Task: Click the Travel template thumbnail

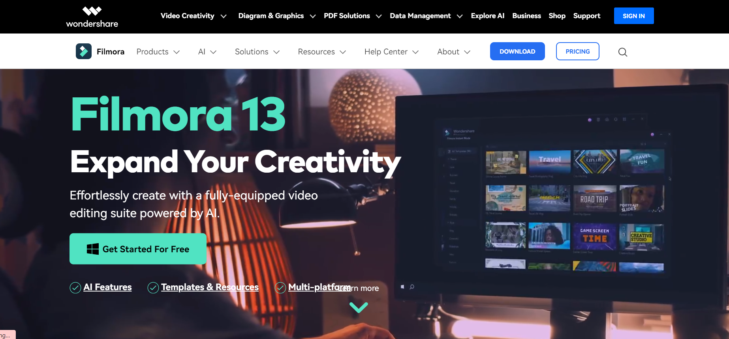Action: pos(549,162)
